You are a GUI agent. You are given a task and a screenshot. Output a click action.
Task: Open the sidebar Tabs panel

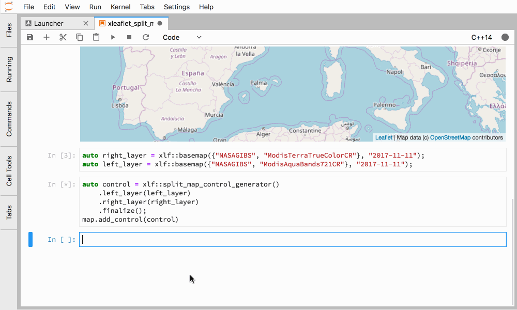coord(9,212)
